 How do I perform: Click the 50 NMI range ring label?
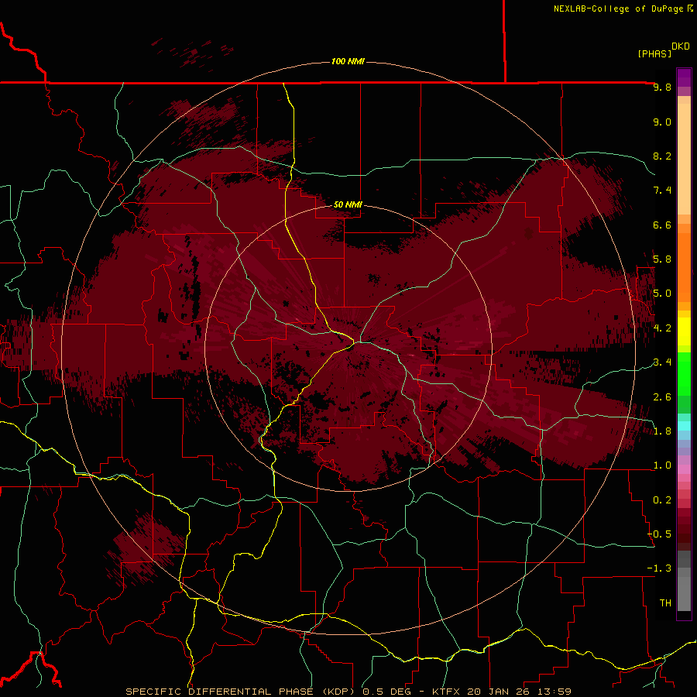(x=348, y=204)
